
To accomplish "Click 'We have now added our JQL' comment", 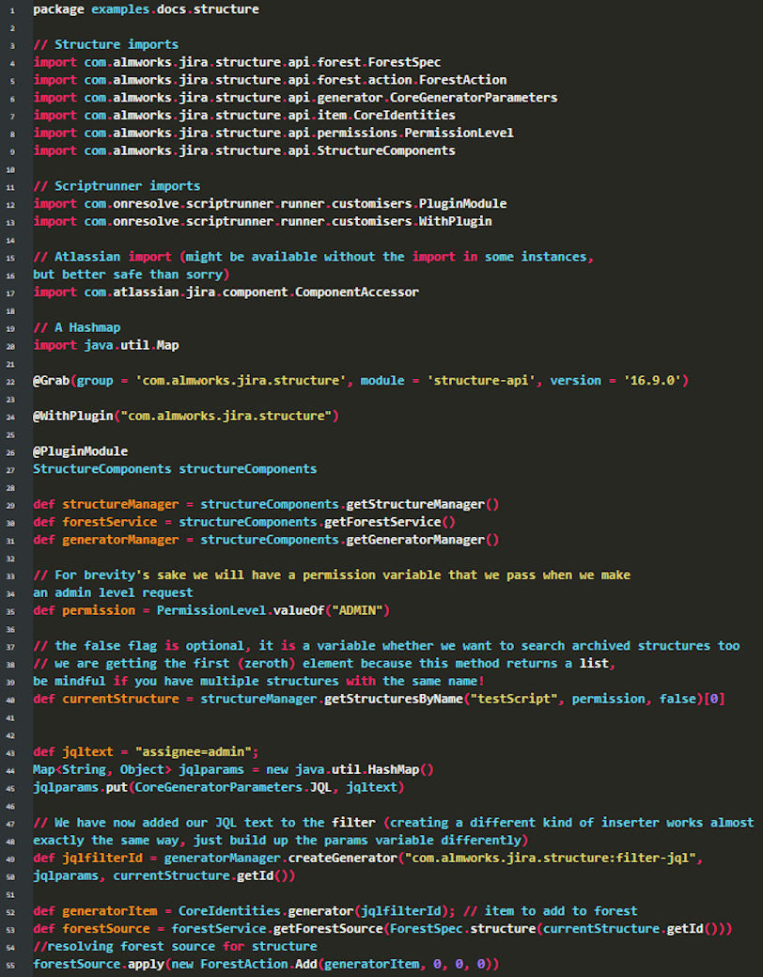I will [394, 823].
